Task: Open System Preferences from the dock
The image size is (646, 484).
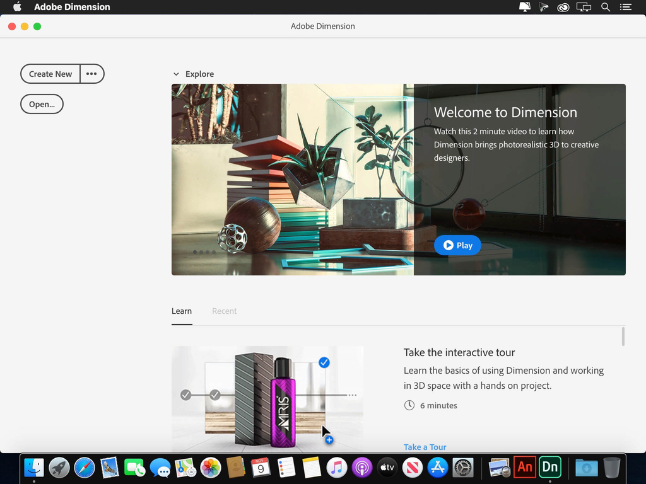Action: pos(463,467)
